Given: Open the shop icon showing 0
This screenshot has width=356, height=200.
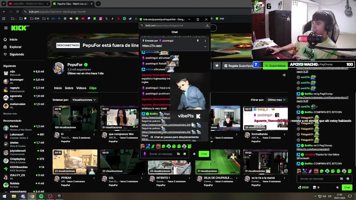Looking at the screenshot, I should (x=315, y=187).
